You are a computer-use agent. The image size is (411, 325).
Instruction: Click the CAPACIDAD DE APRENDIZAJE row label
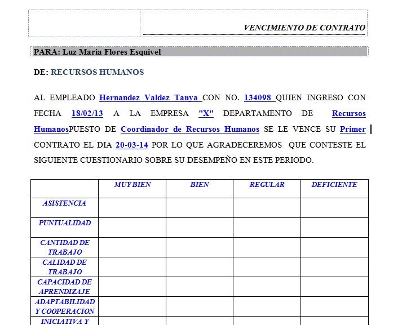tap(64, 287)
